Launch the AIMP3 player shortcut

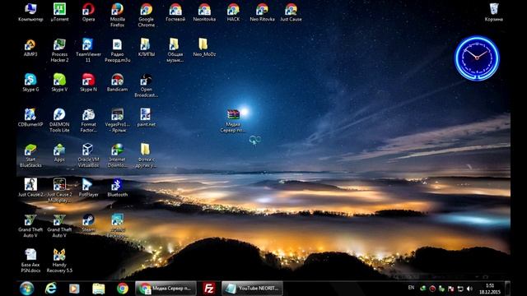pos(30,48)
